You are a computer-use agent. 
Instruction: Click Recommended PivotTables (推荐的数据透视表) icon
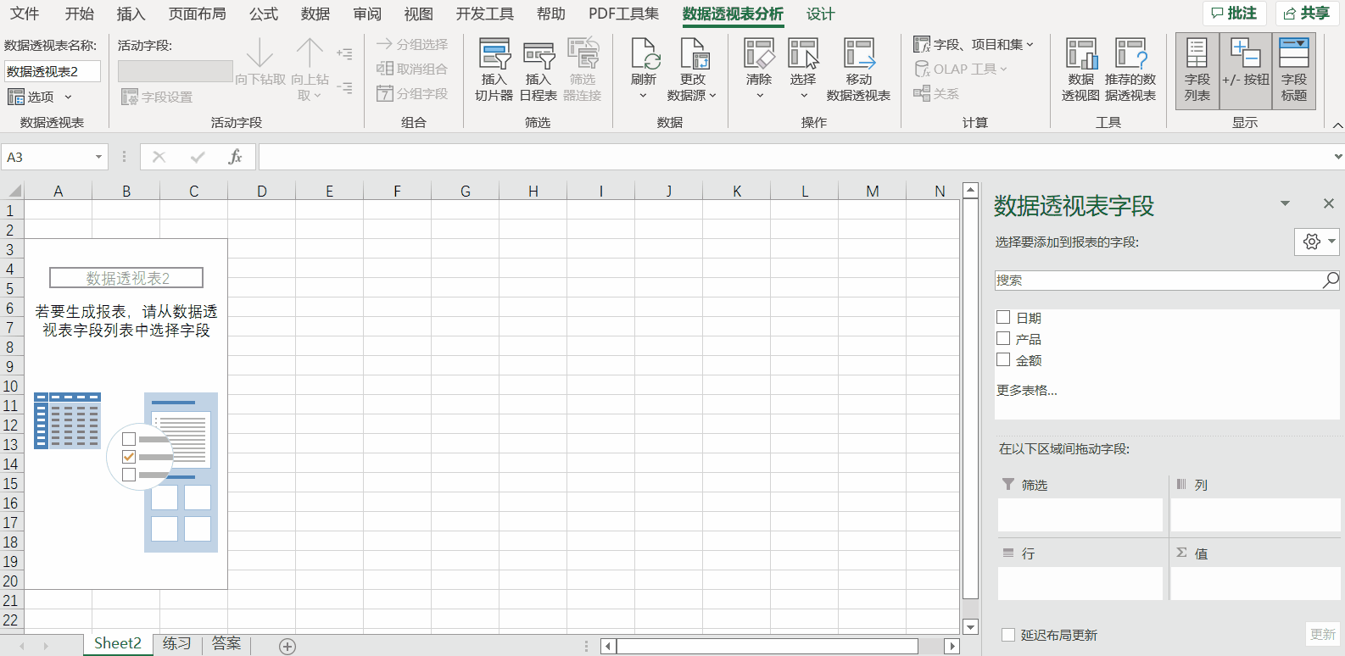(1130, 55)
